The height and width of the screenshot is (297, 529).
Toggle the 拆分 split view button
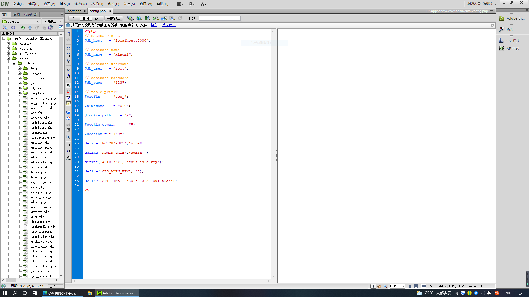pyautogui.click(x=86, y=18)
